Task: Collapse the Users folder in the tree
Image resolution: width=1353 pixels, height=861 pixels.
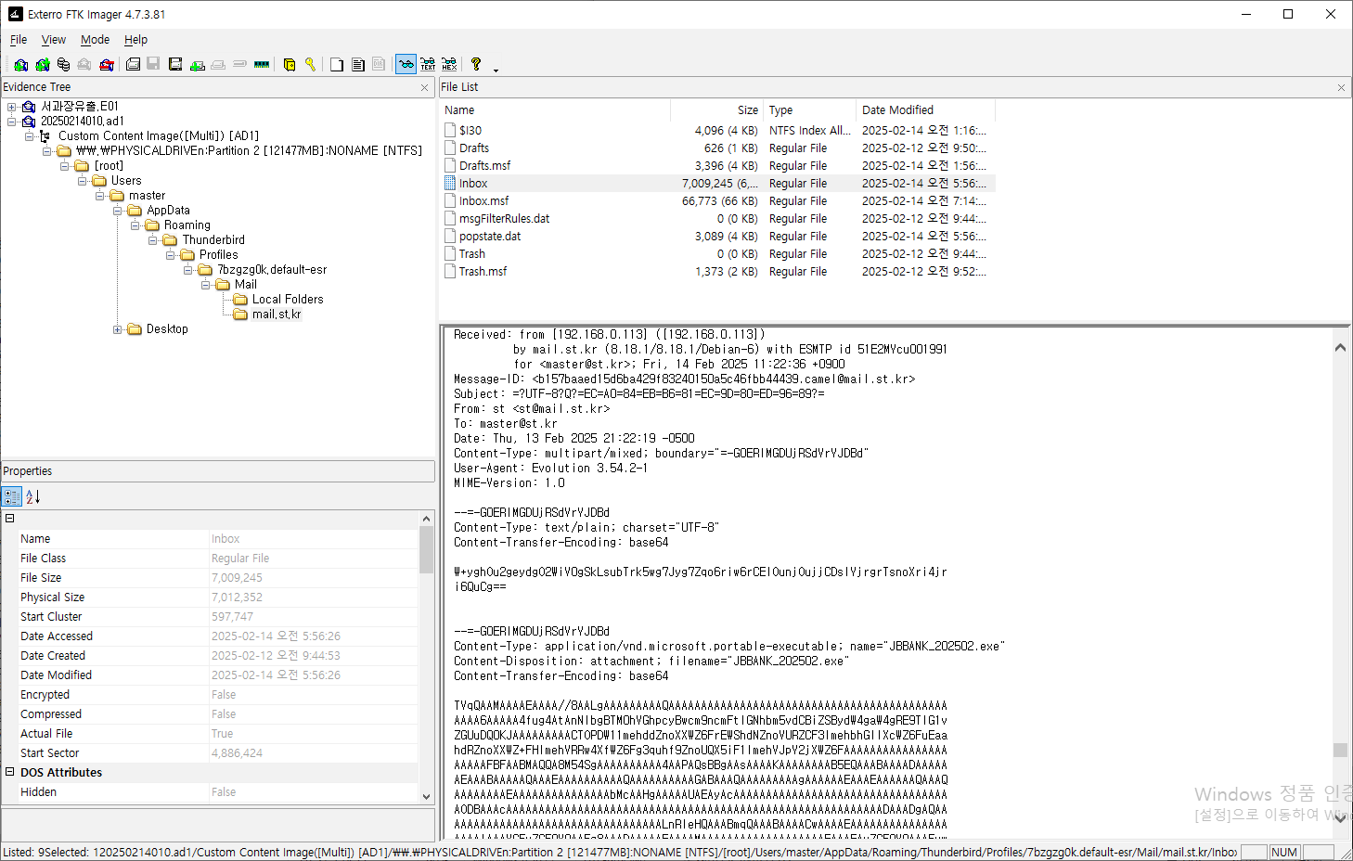Action: pyautogui.click(x=83, y=181)
